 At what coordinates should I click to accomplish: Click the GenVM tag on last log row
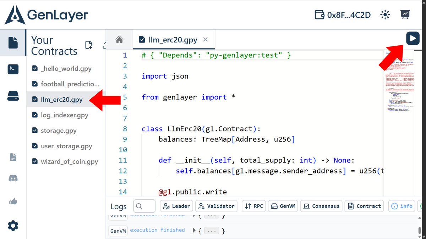[x=118, y=231]
